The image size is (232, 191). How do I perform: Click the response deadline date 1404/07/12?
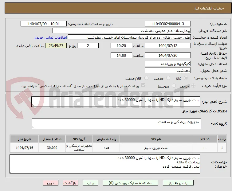point(168,45)
